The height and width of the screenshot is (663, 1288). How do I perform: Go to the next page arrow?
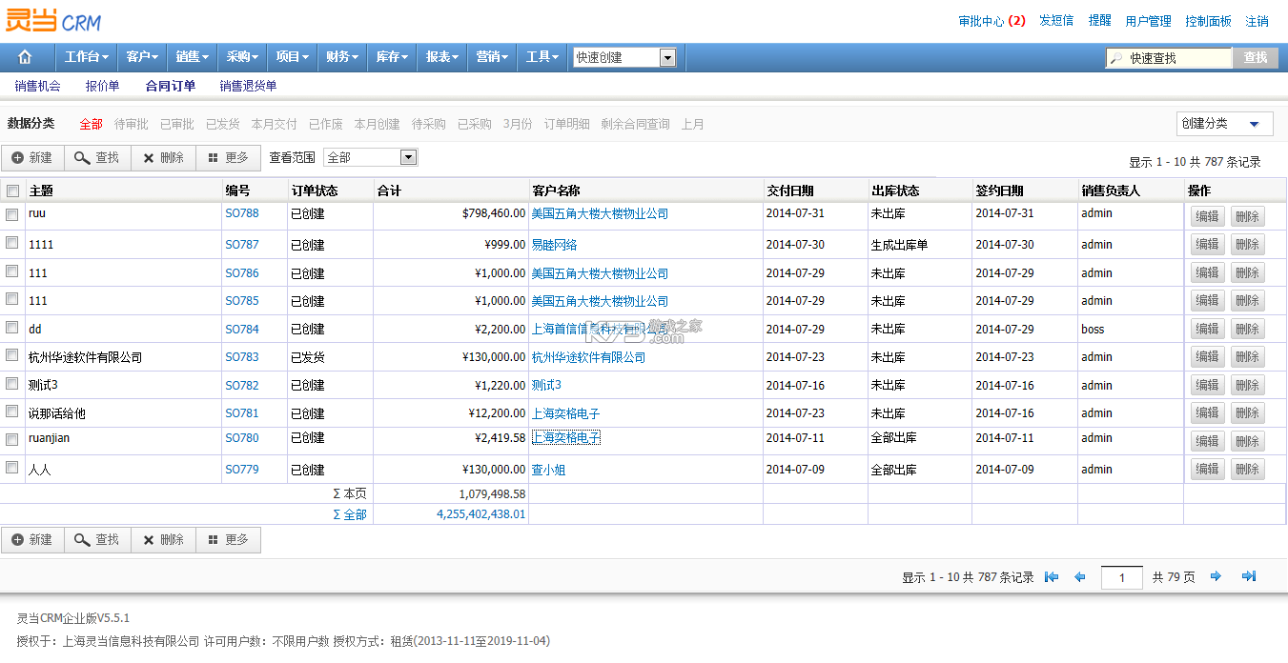tap(1216, 576)
